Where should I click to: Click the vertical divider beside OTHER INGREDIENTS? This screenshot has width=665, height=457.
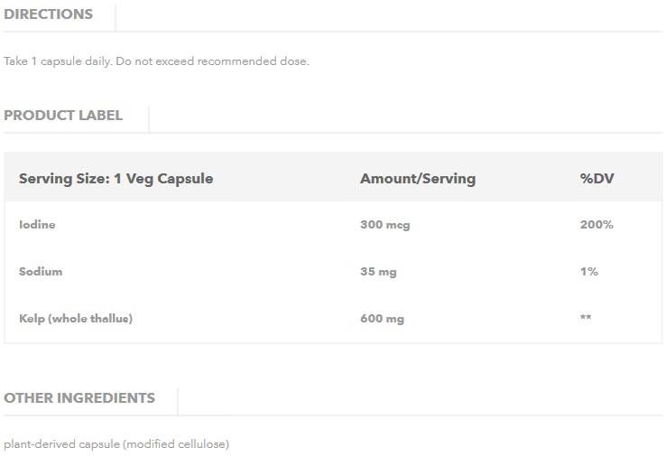178,400
